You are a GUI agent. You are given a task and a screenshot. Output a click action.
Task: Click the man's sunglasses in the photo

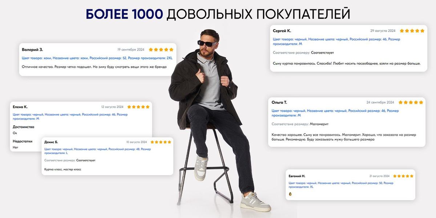[207, 43]
